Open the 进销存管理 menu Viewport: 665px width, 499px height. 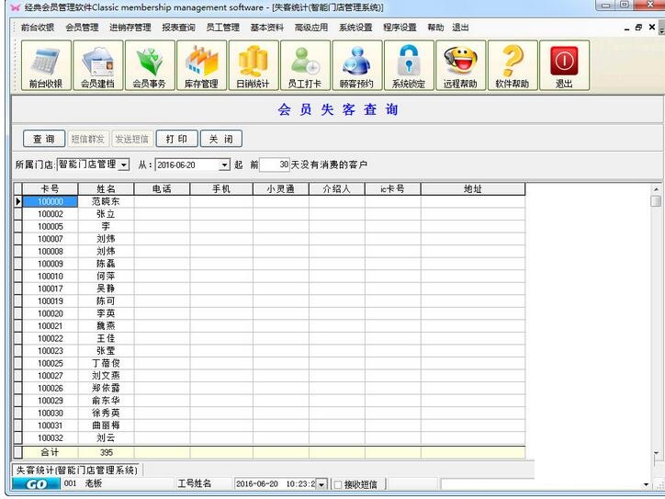pyautogui.click(x=130, y=28)
